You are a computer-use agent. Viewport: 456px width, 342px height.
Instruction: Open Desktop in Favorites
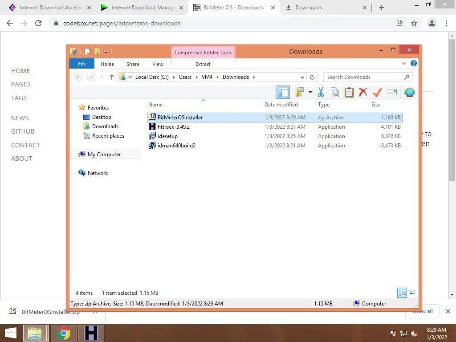[x=102, y=117]
